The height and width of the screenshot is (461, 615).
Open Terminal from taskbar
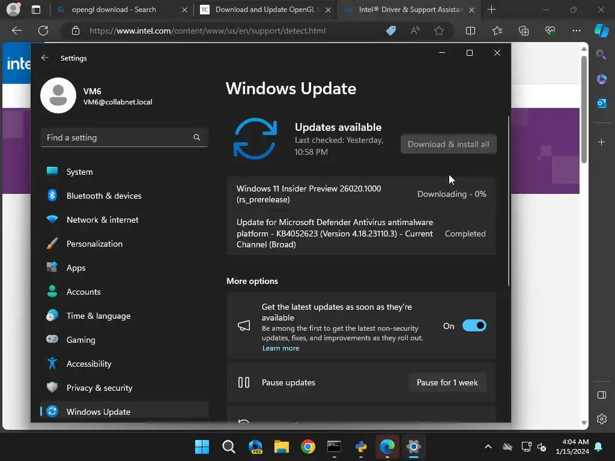point(334,447)
